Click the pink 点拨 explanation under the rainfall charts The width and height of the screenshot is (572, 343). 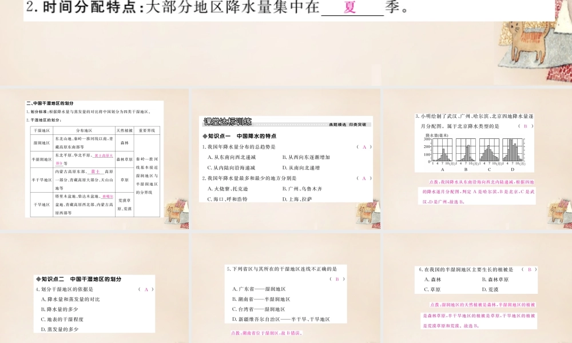coord(478,192)
